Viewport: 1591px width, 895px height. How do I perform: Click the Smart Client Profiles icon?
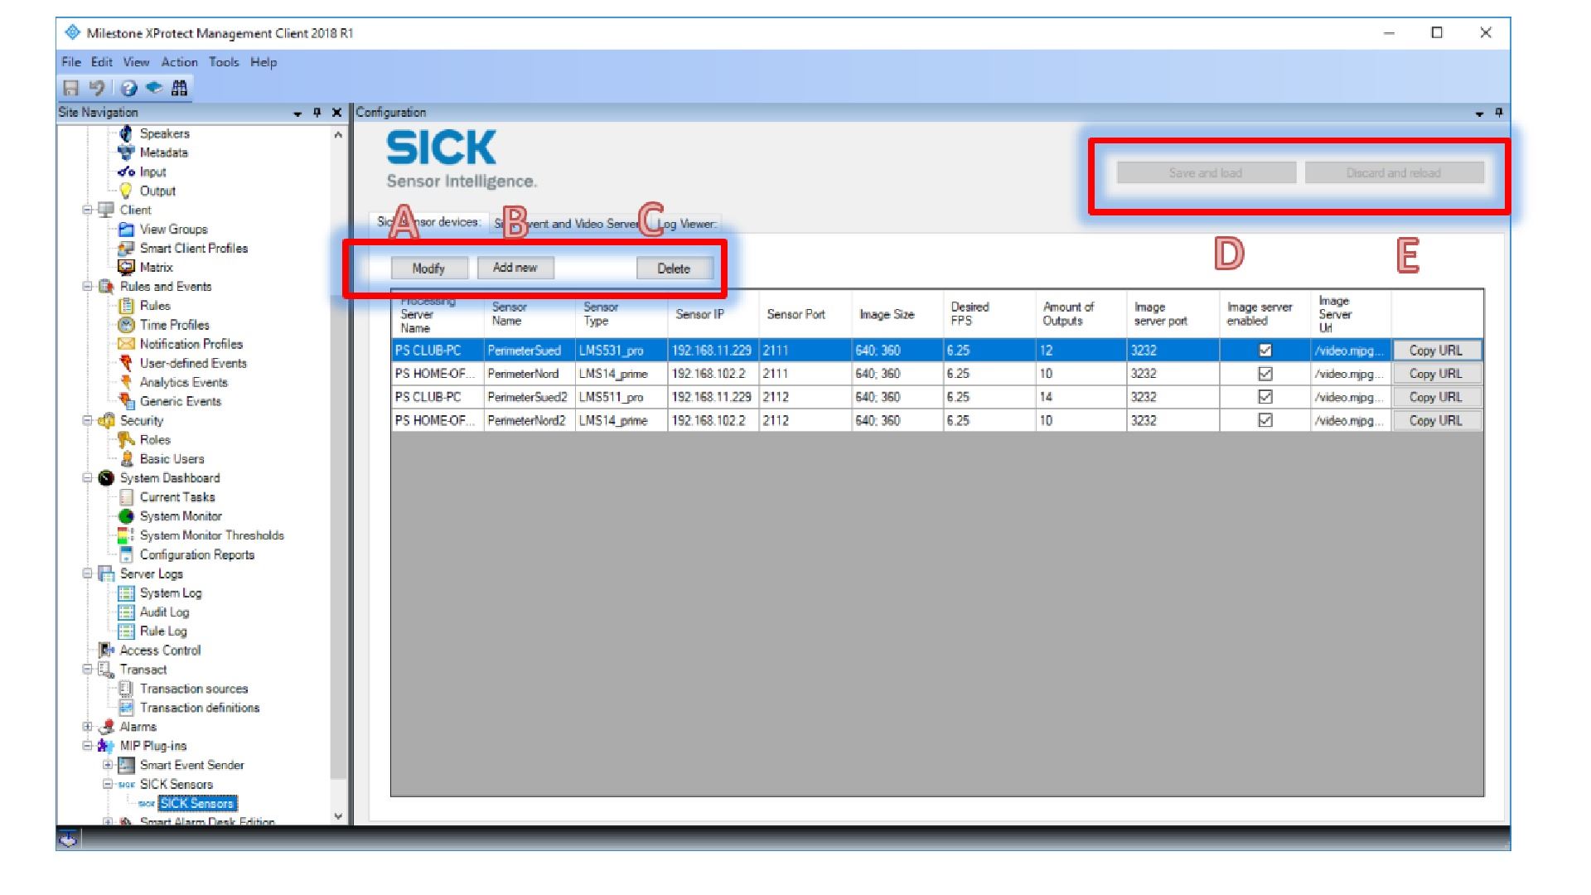click(126, 248)
